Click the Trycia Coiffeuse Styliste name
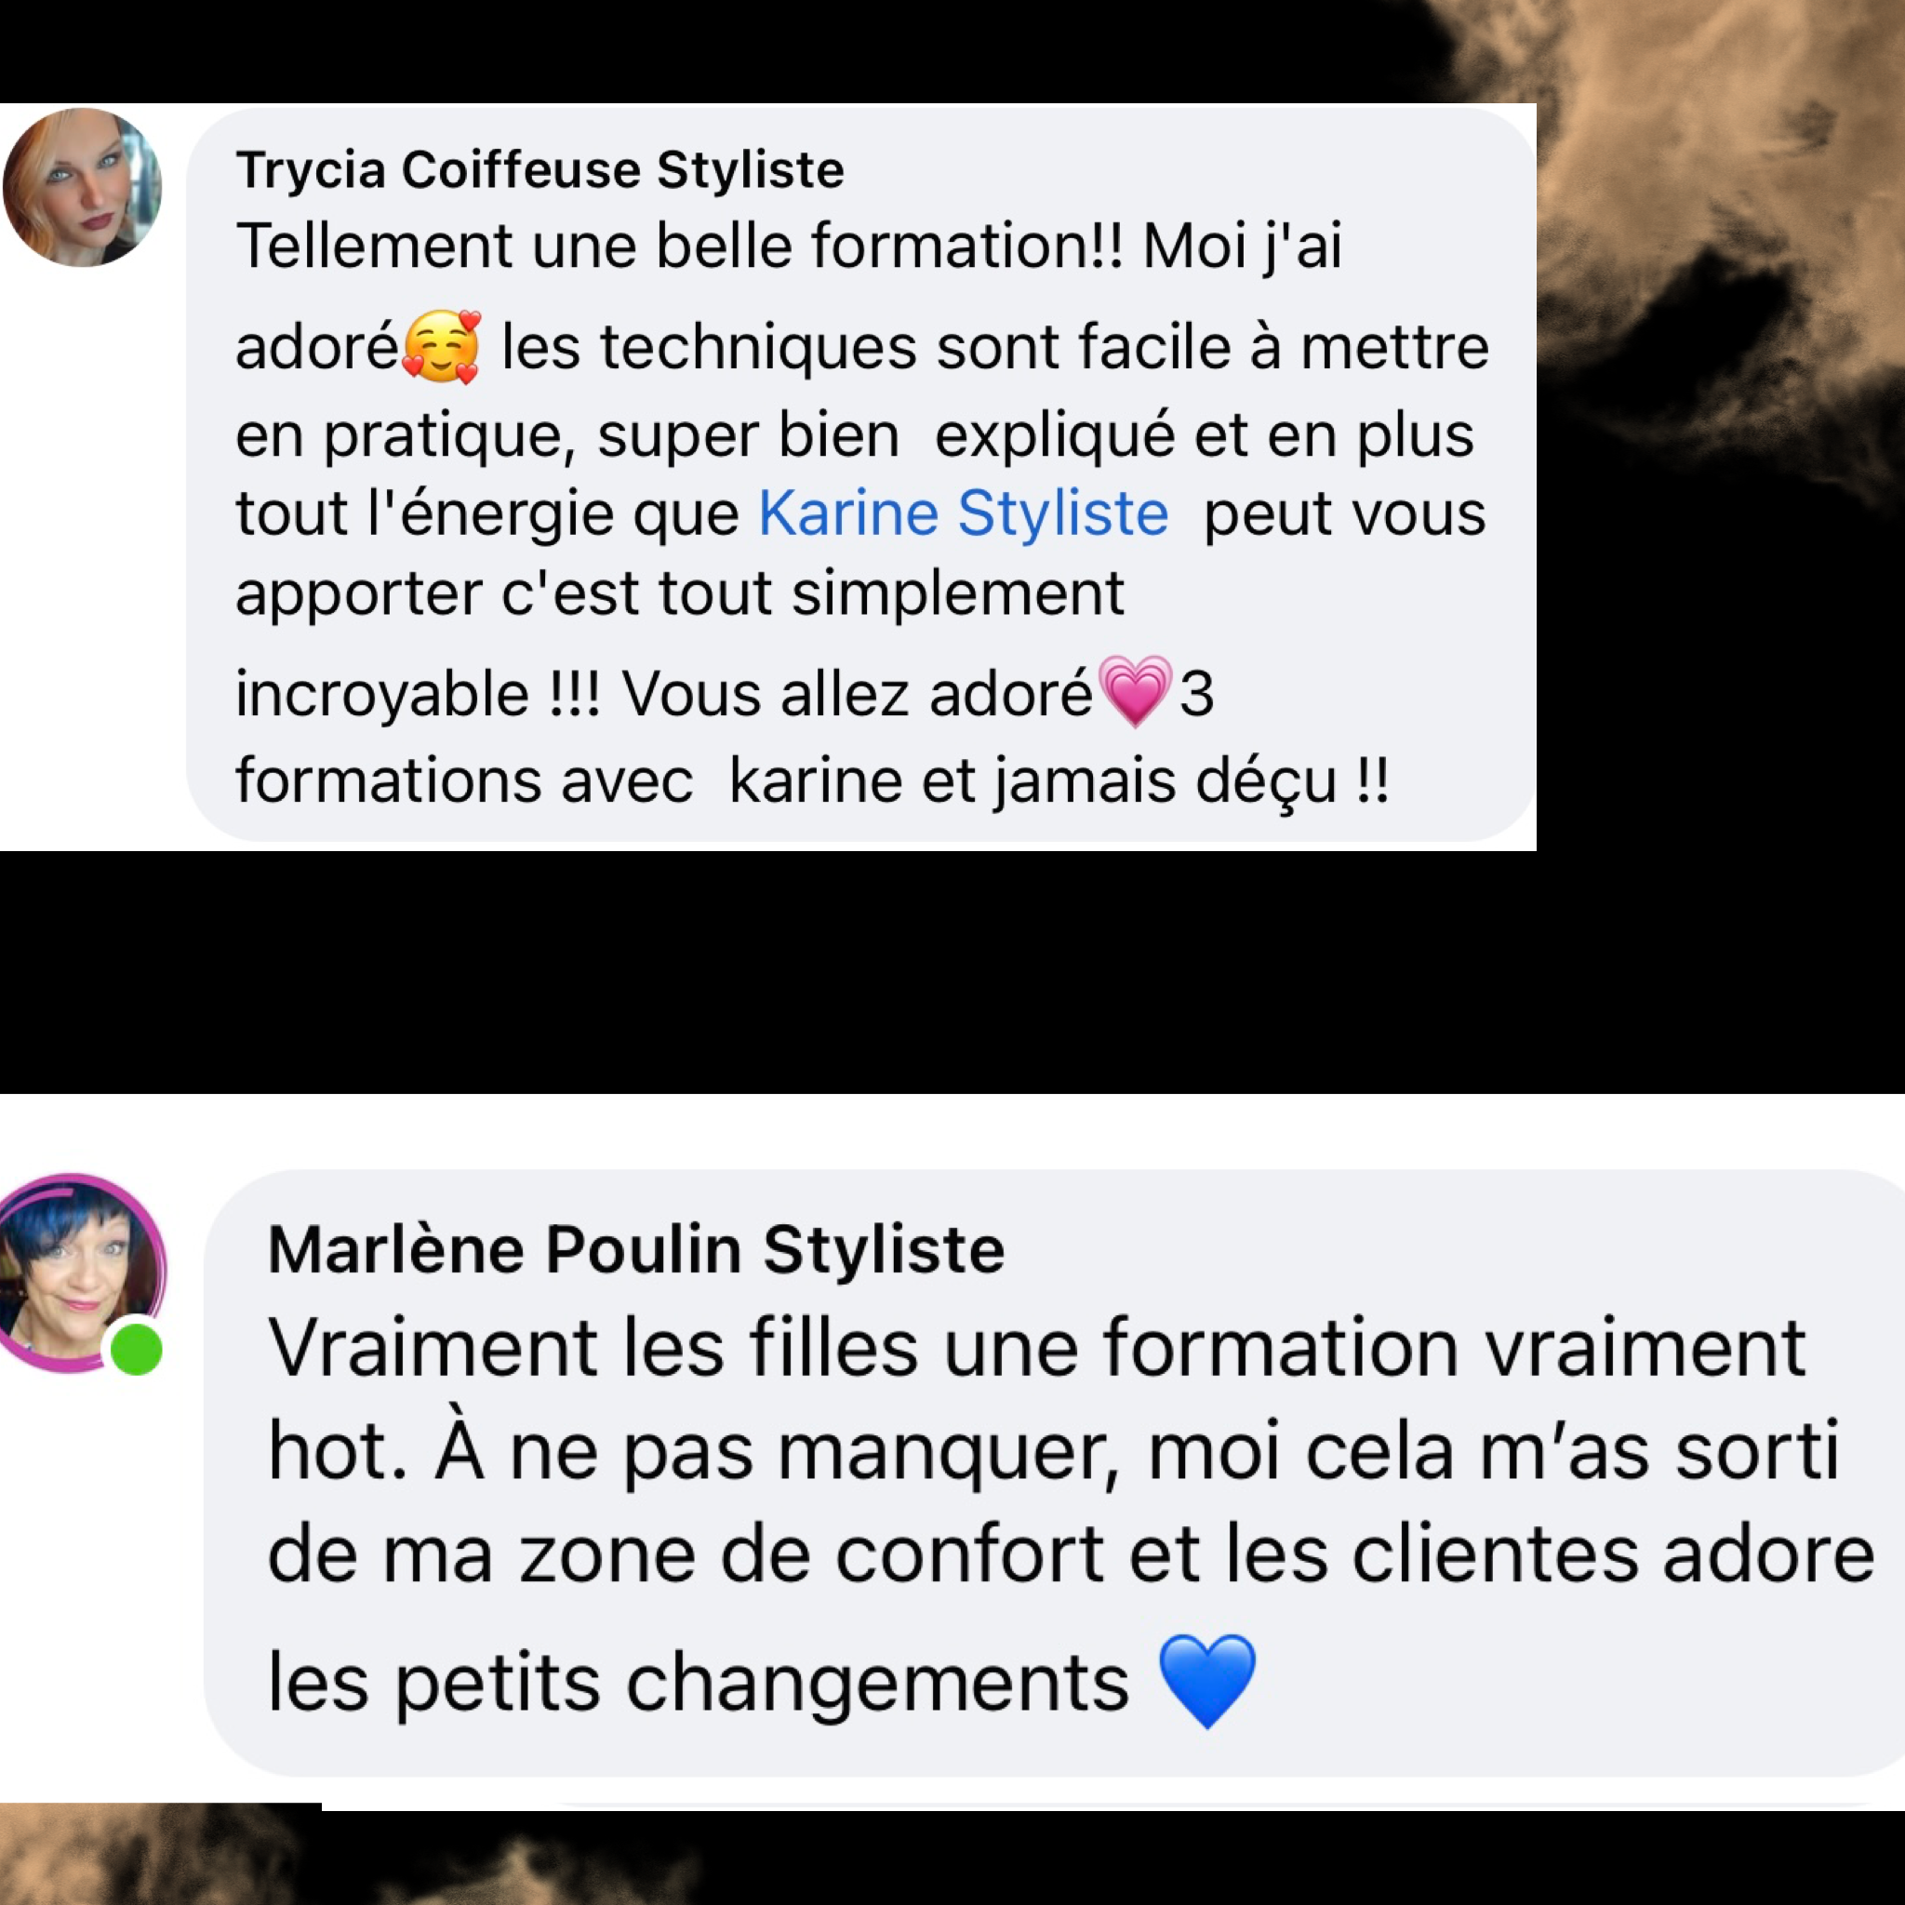Screen dimensions: 1905x1905 coord(540,169)
